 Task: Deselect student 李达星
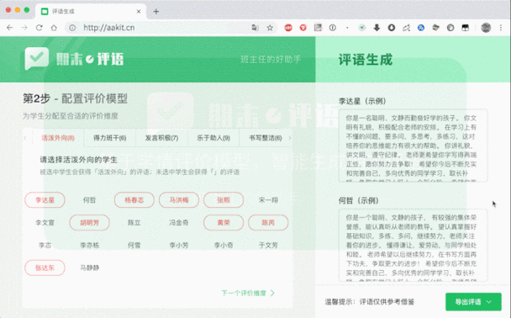click(x=45, y=200)
